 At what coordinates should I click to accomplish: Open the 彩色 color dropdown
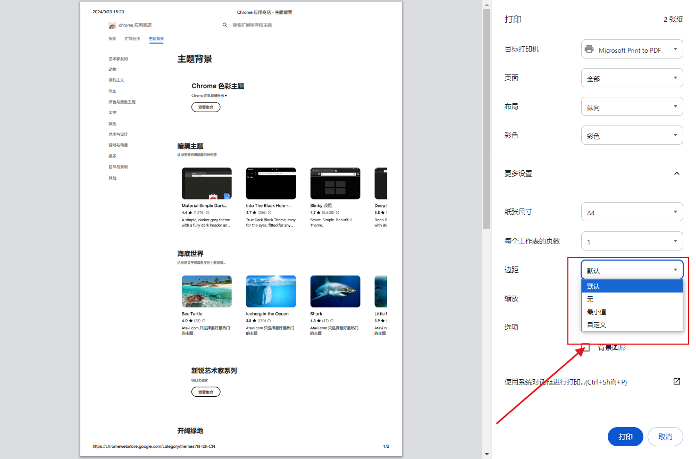pyautogui.click(x=632, y=135)
